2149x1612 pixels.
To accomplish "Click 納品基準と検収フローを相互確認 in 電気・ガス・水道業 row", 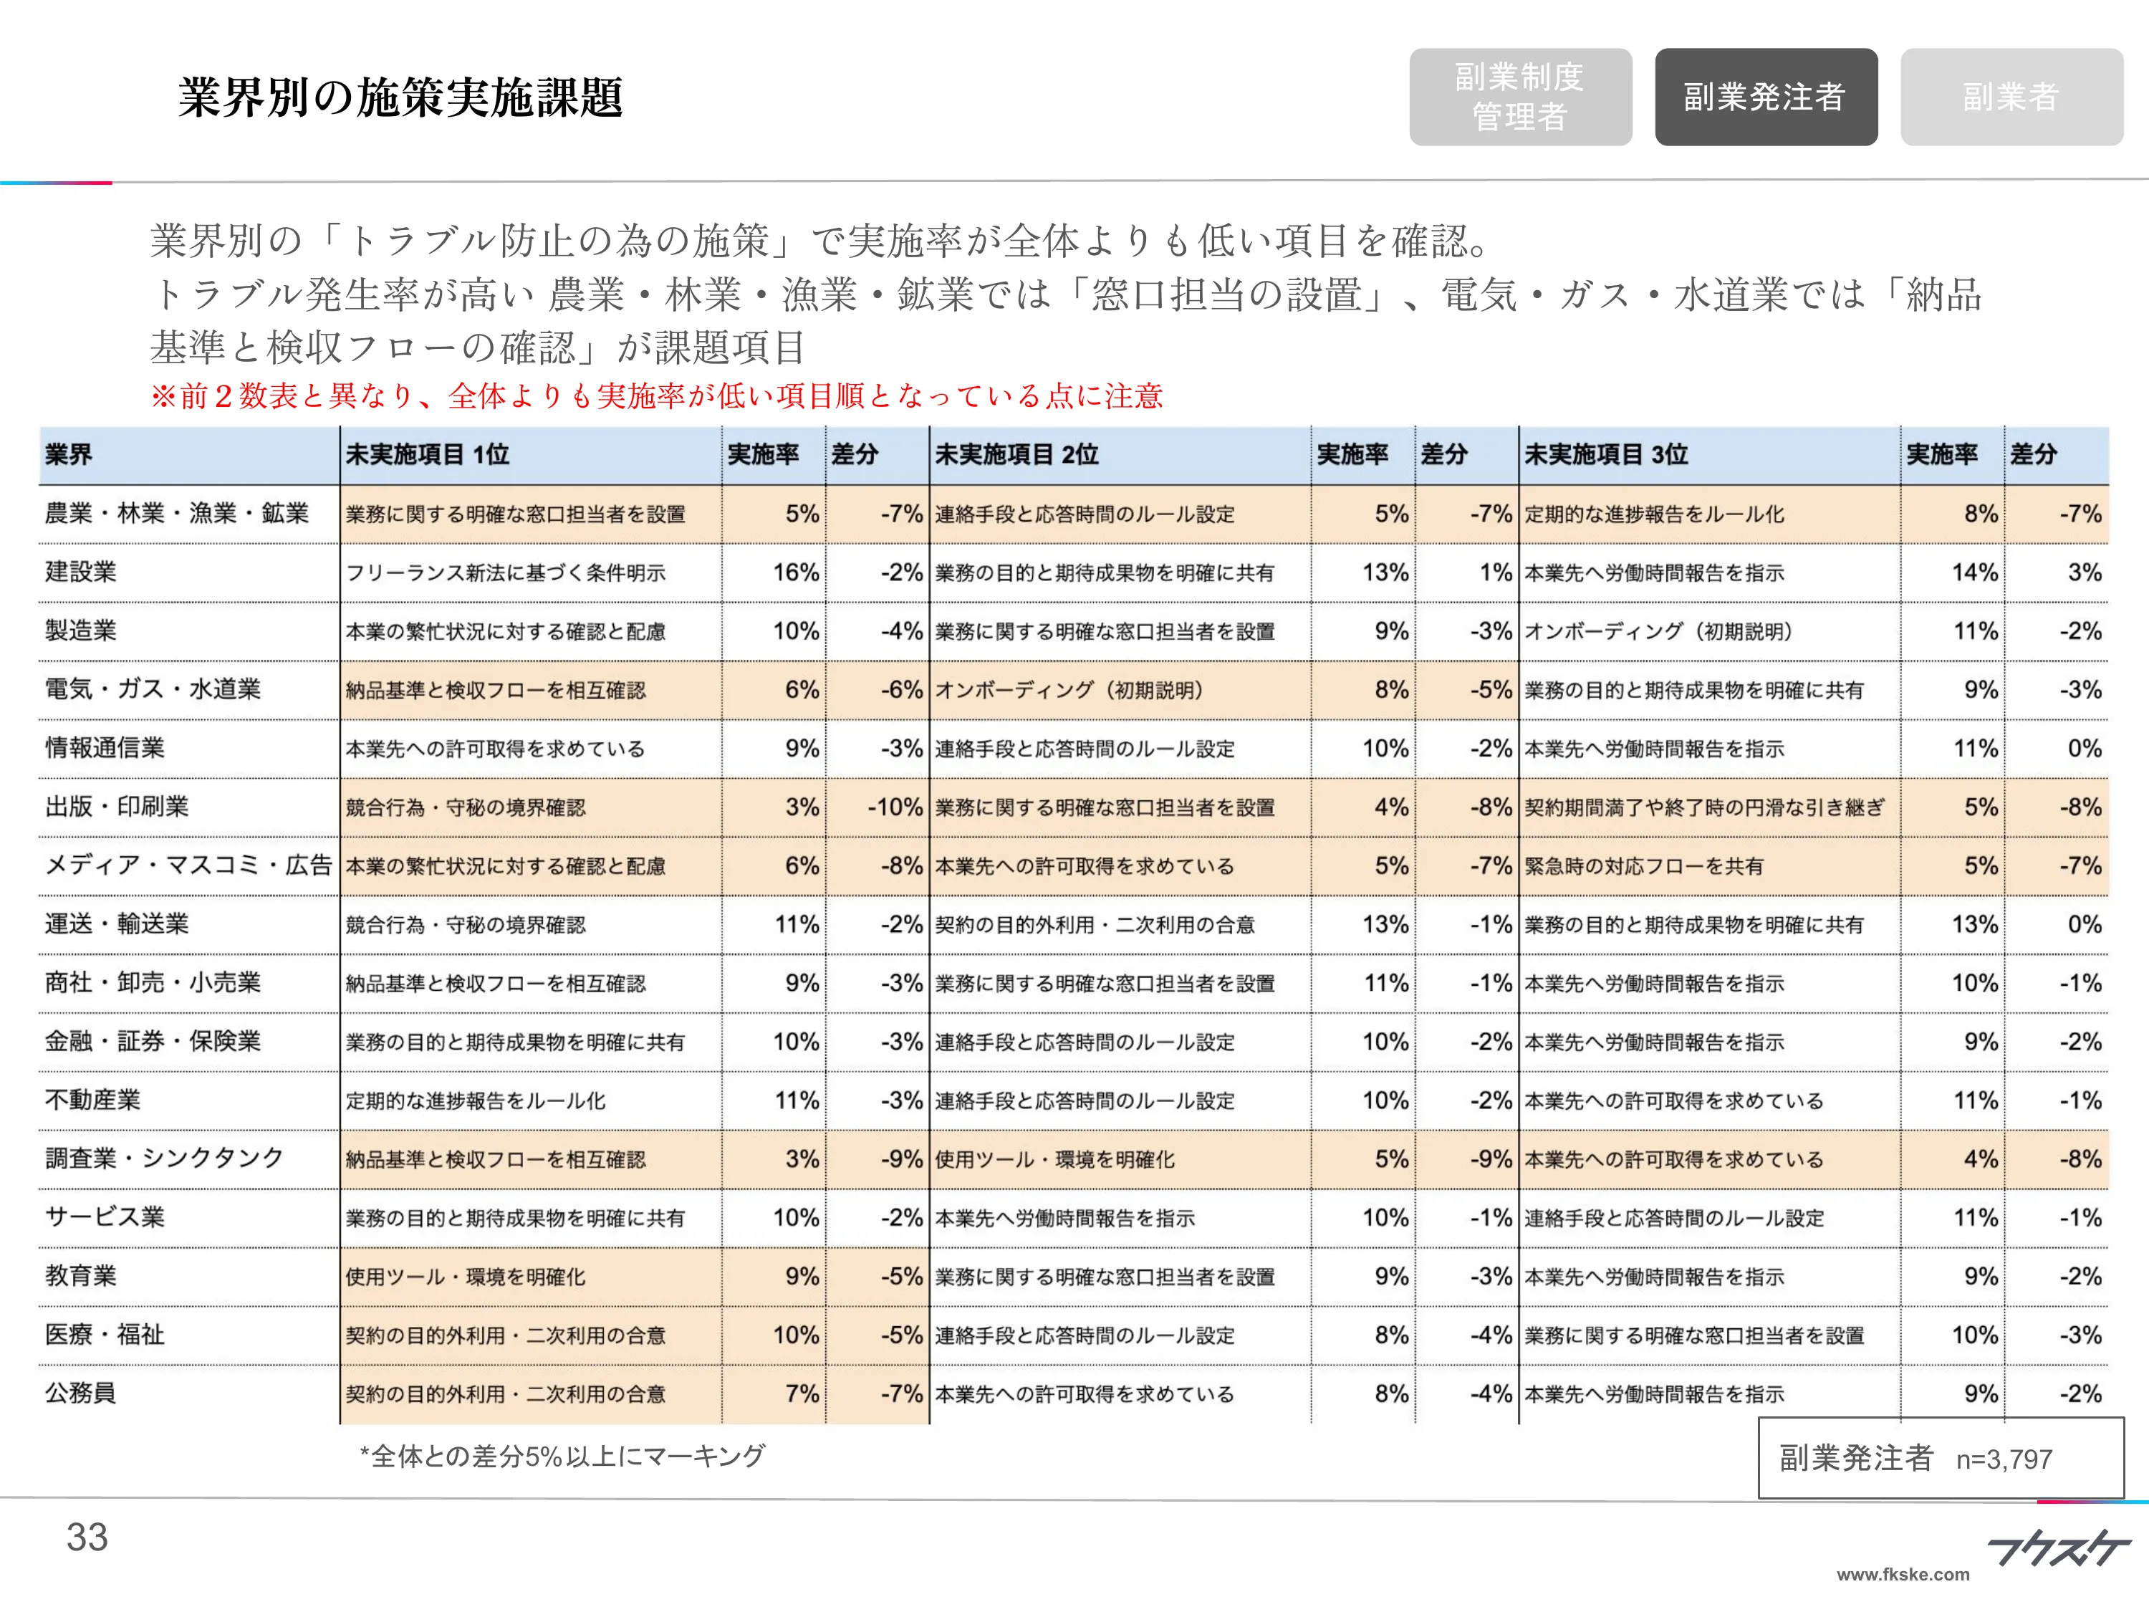I will point(496,691).
